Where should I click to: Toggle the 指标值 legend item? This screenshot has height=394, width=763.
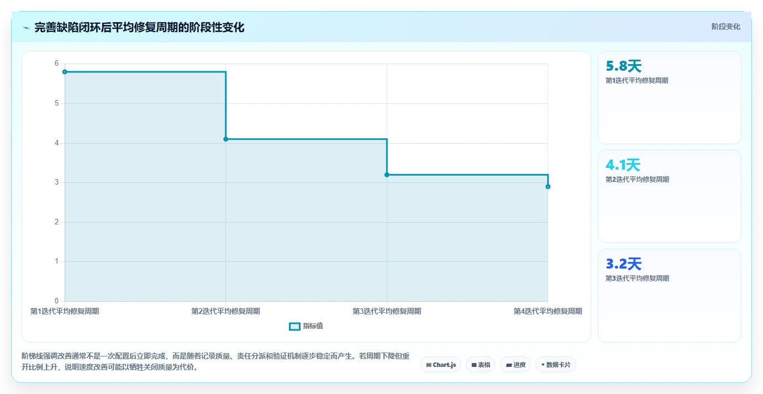(306, 326)
